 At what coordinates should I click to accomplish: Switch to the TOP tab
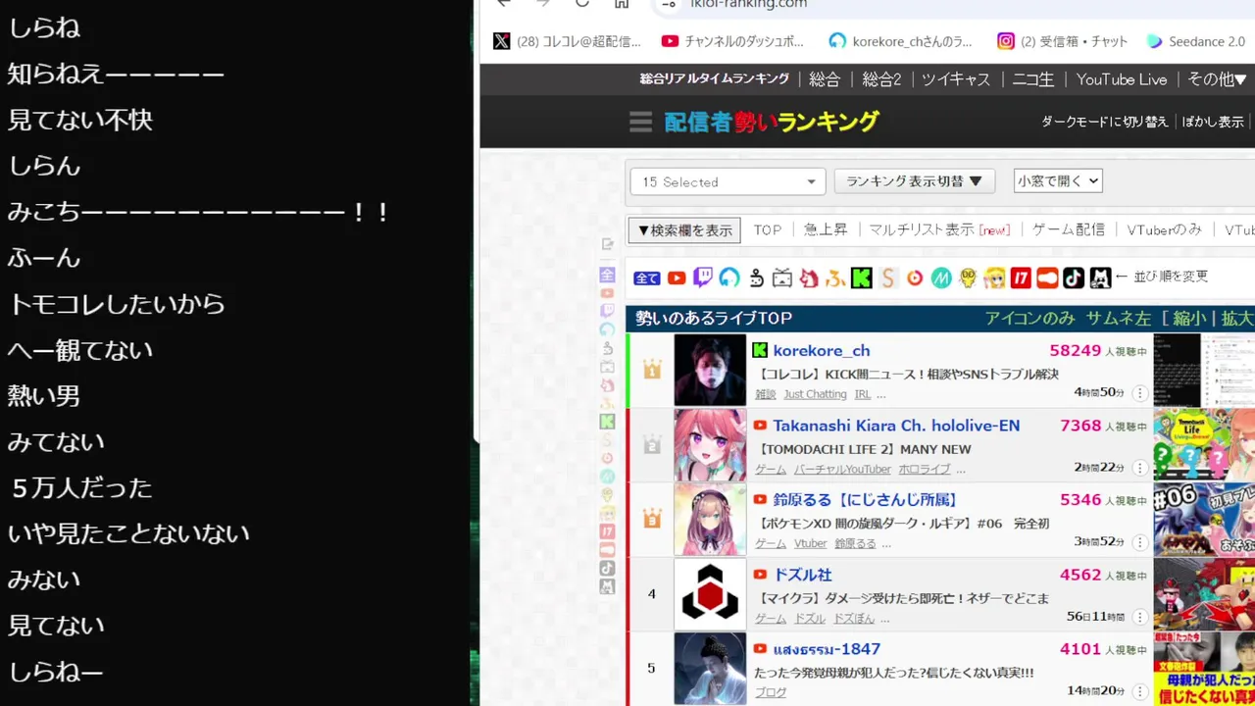point(768,229)
